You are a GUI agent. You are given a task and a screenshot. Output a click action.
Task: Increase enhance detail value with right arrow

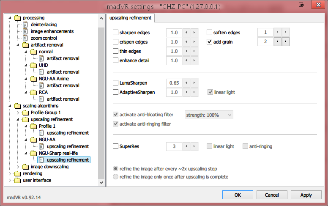pos(194,60)
